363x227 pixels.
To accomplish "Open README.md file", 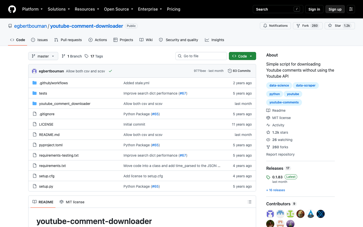I will coord(49,134).
